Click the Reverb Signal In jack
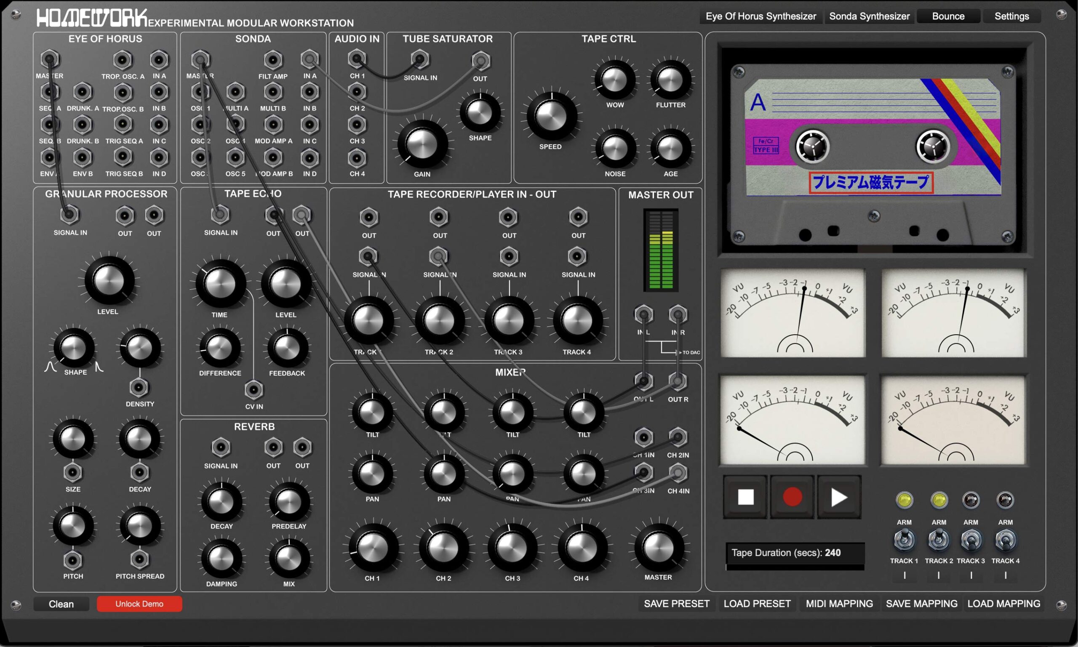The width and height of the screenshot is (1078, 647). tap(221, 447)
